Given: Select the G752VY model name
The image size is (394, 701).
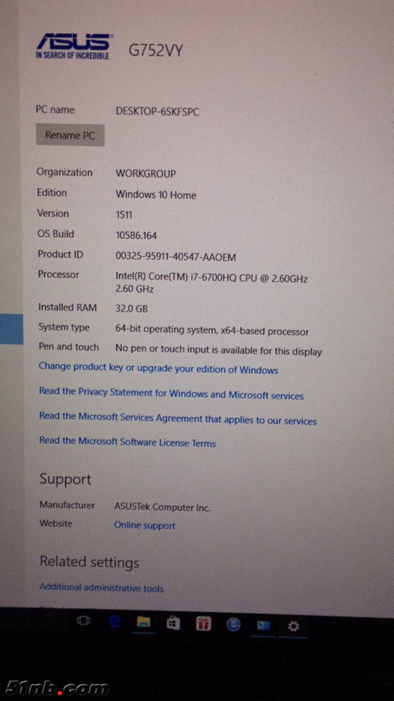Looking at the screenshot, I should (156, 50).
